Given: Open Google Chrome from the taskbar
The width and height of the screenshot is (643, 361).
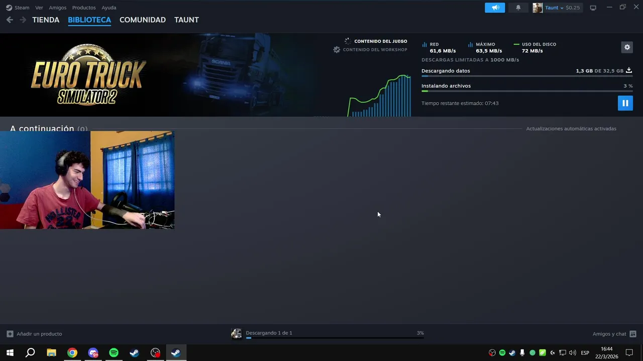Looking at the screenshot, I should (72, 353).
